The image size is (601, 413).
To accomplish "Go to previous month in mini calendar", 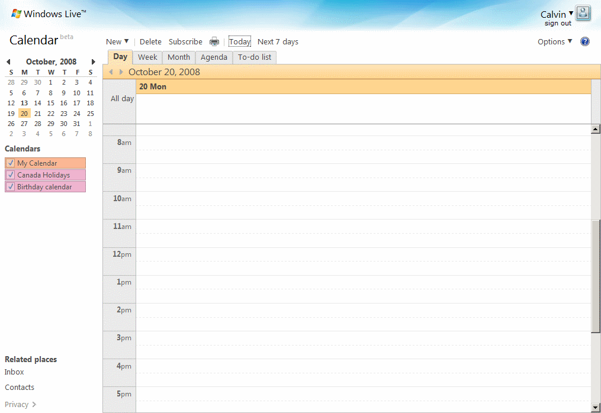I will click(8, 62).
